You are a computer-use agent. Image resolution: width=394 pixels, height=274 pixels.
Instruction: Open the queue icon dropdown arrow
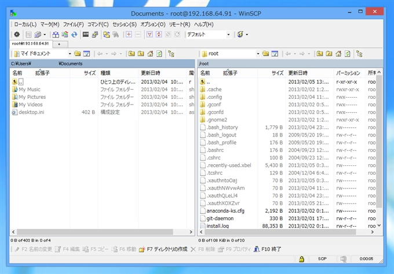45,35
